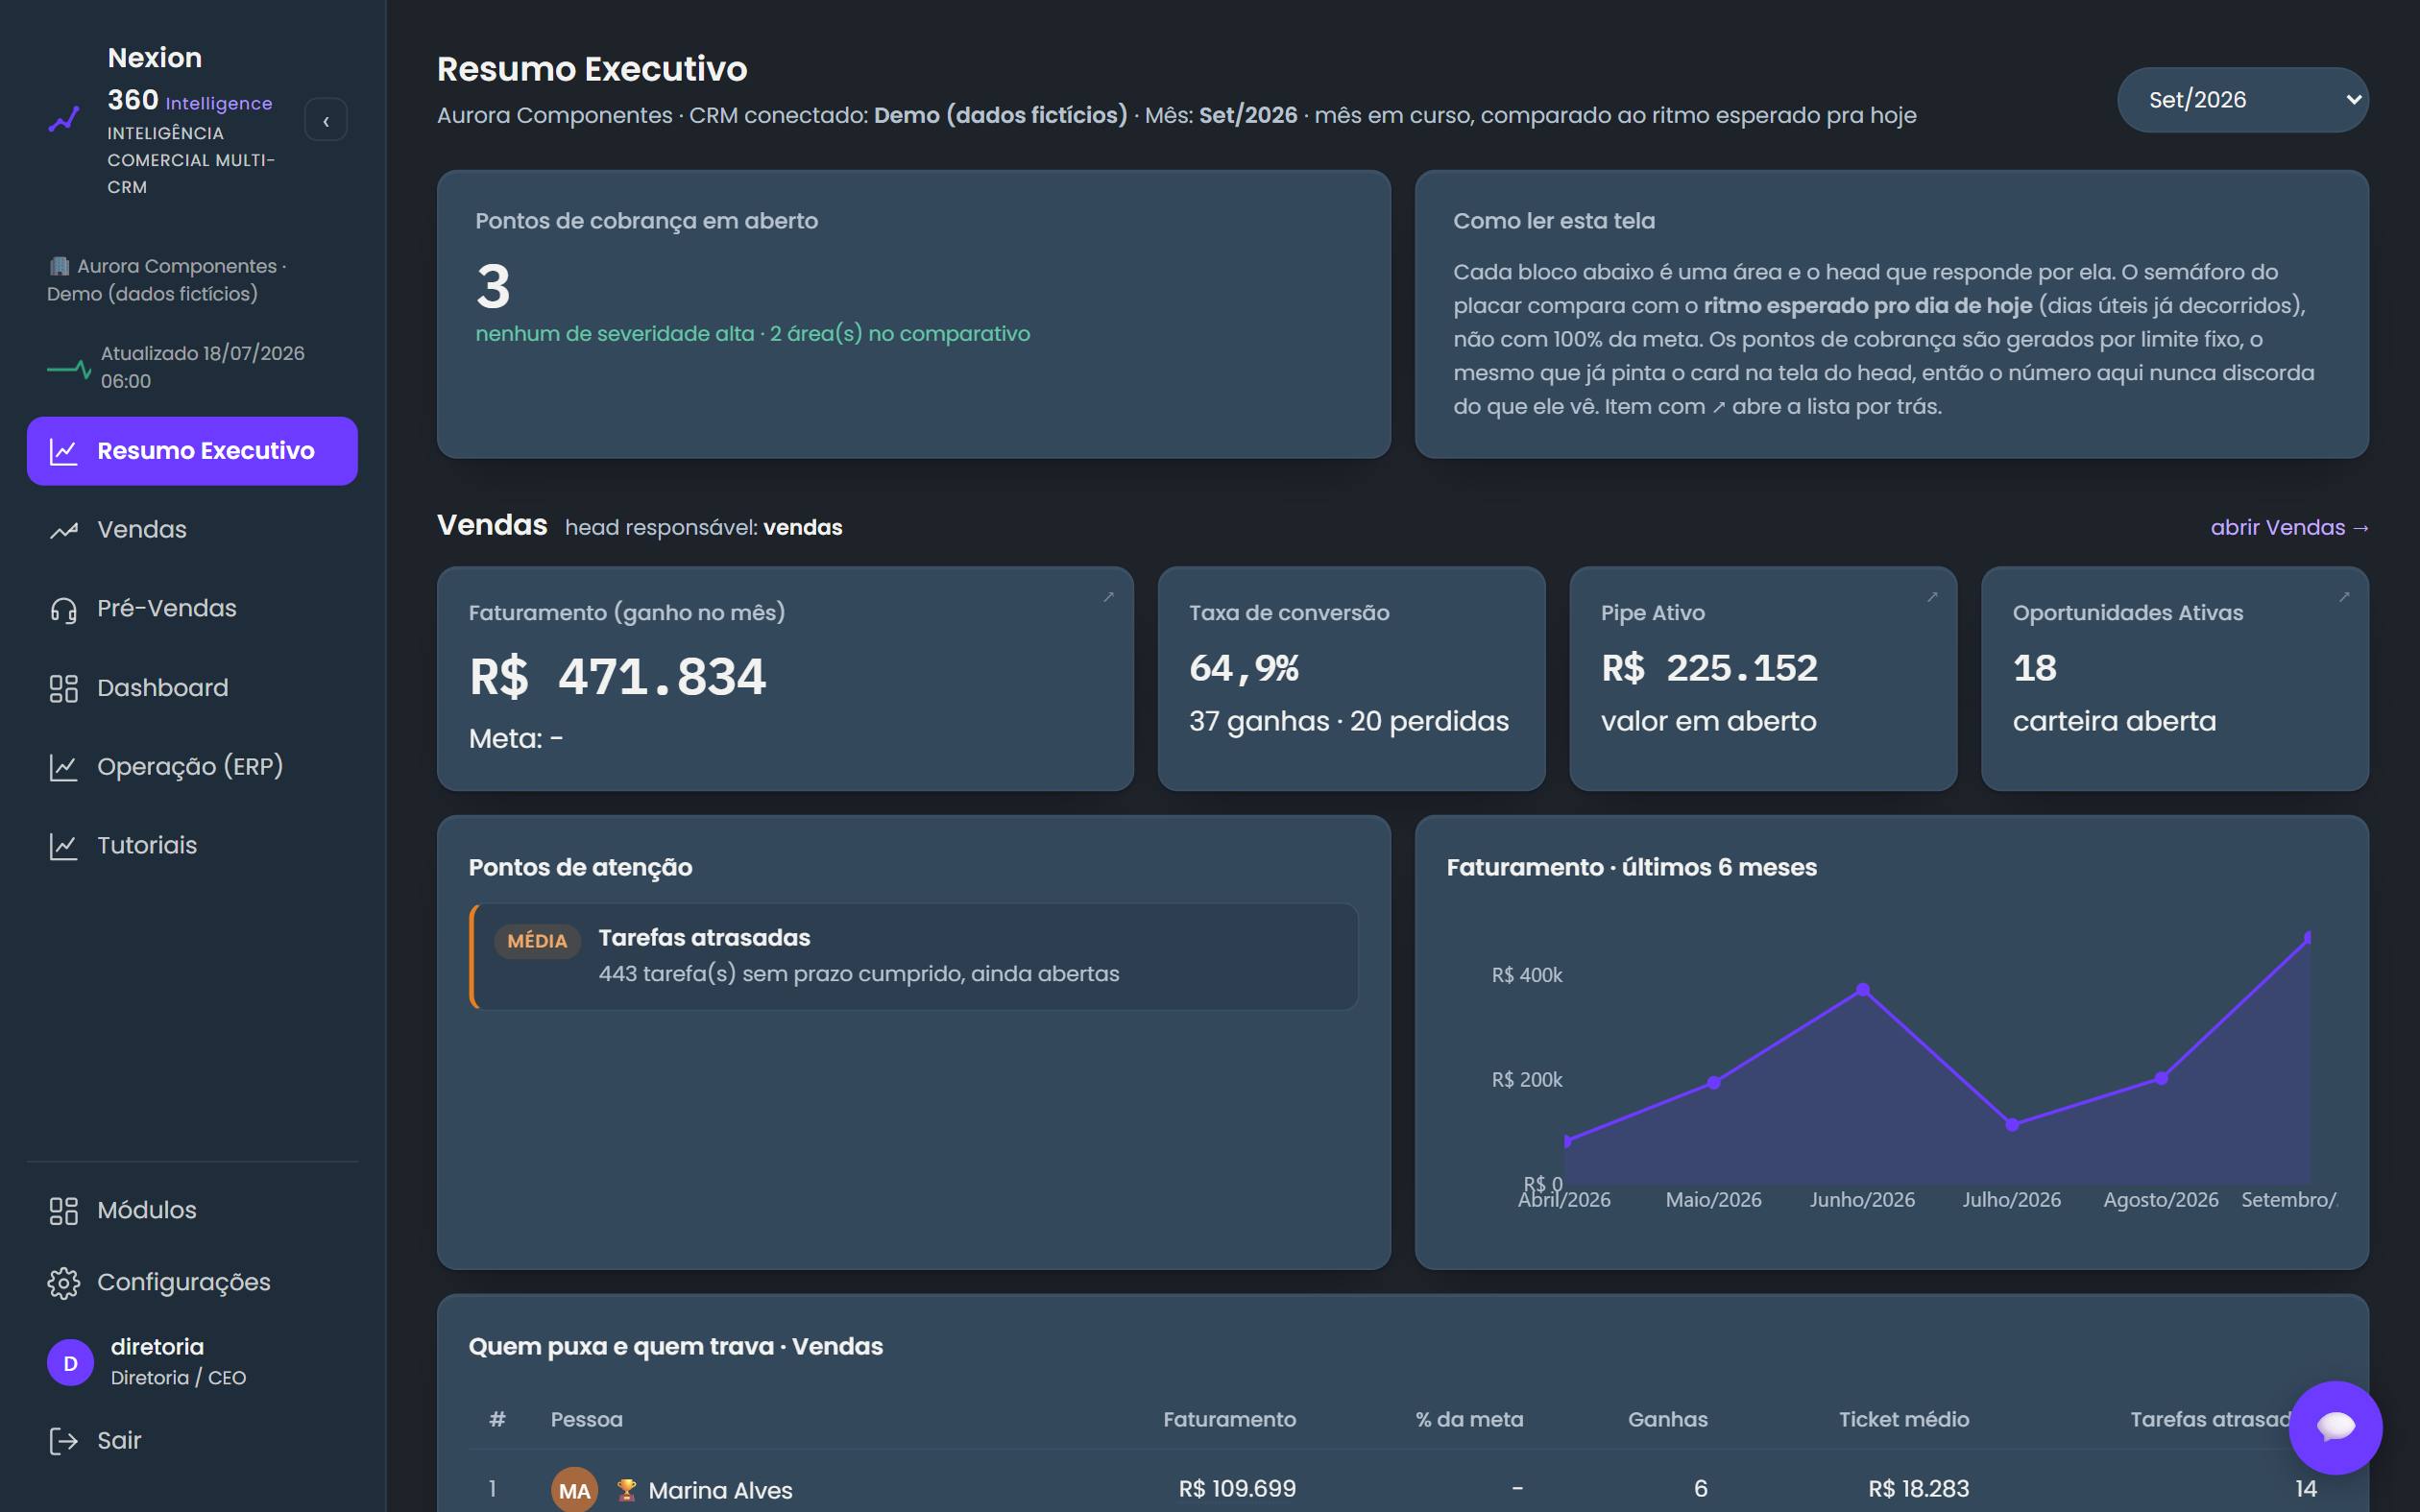Open Módulos in the sidebar
Screen dimensions: 2420x1512
tap(192, 1210)
